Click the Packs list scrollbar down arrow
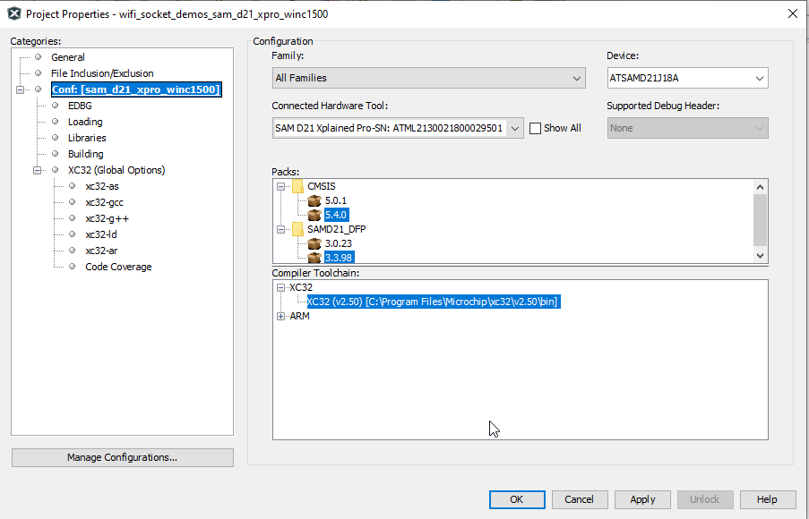The width and height of the screenshot is (809, 519). click(761, 258)
